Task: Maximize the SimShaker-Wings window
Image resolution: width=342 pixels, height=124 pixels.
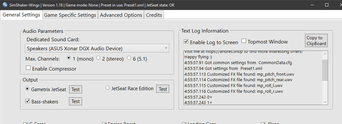Action: pos(327,5)
